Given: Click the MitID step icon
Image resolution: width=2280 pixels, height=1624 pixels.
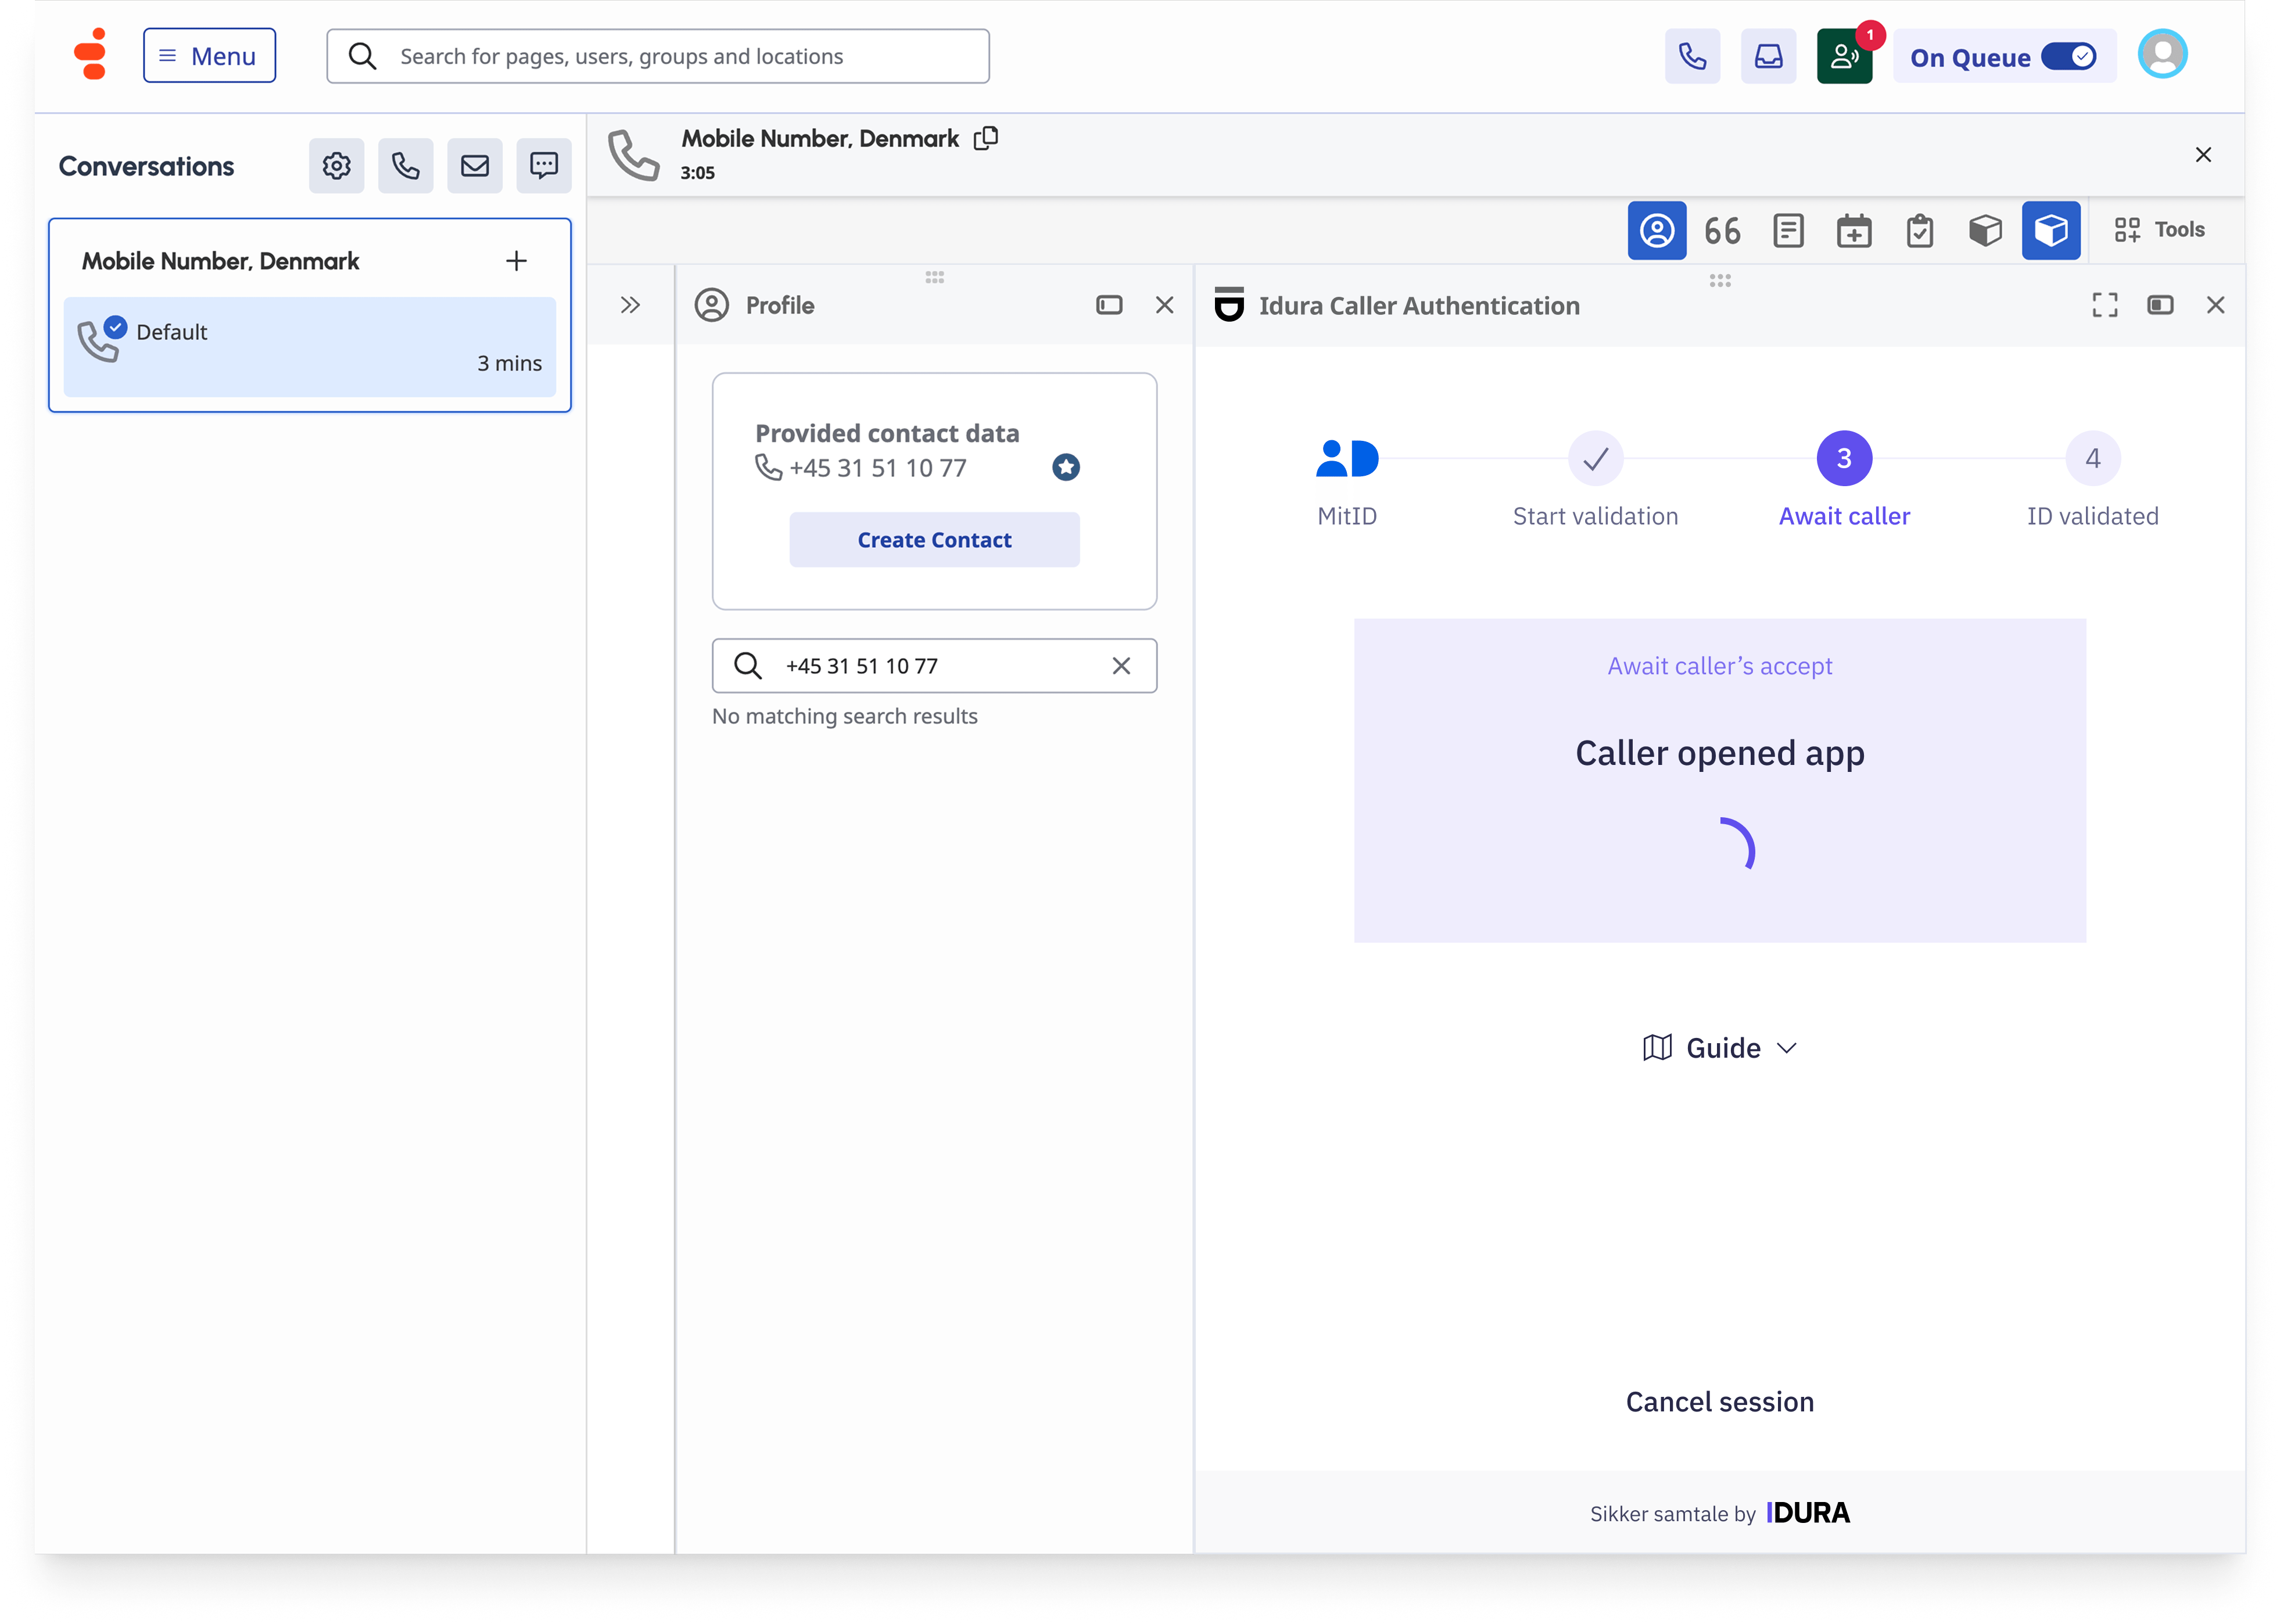Looking at the screenshot, I should [x=1347, y=458].
